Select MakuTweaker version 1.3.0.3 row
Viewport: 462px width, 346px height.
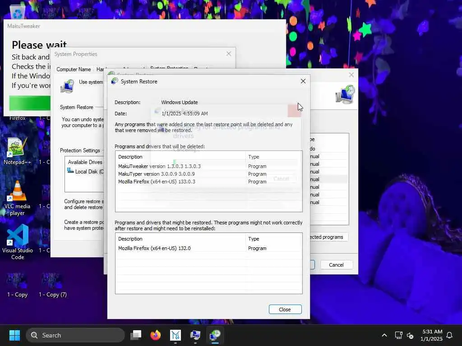208,166
